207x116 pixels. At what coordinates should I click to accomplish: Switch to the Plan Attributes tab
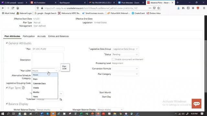[12, 36]
